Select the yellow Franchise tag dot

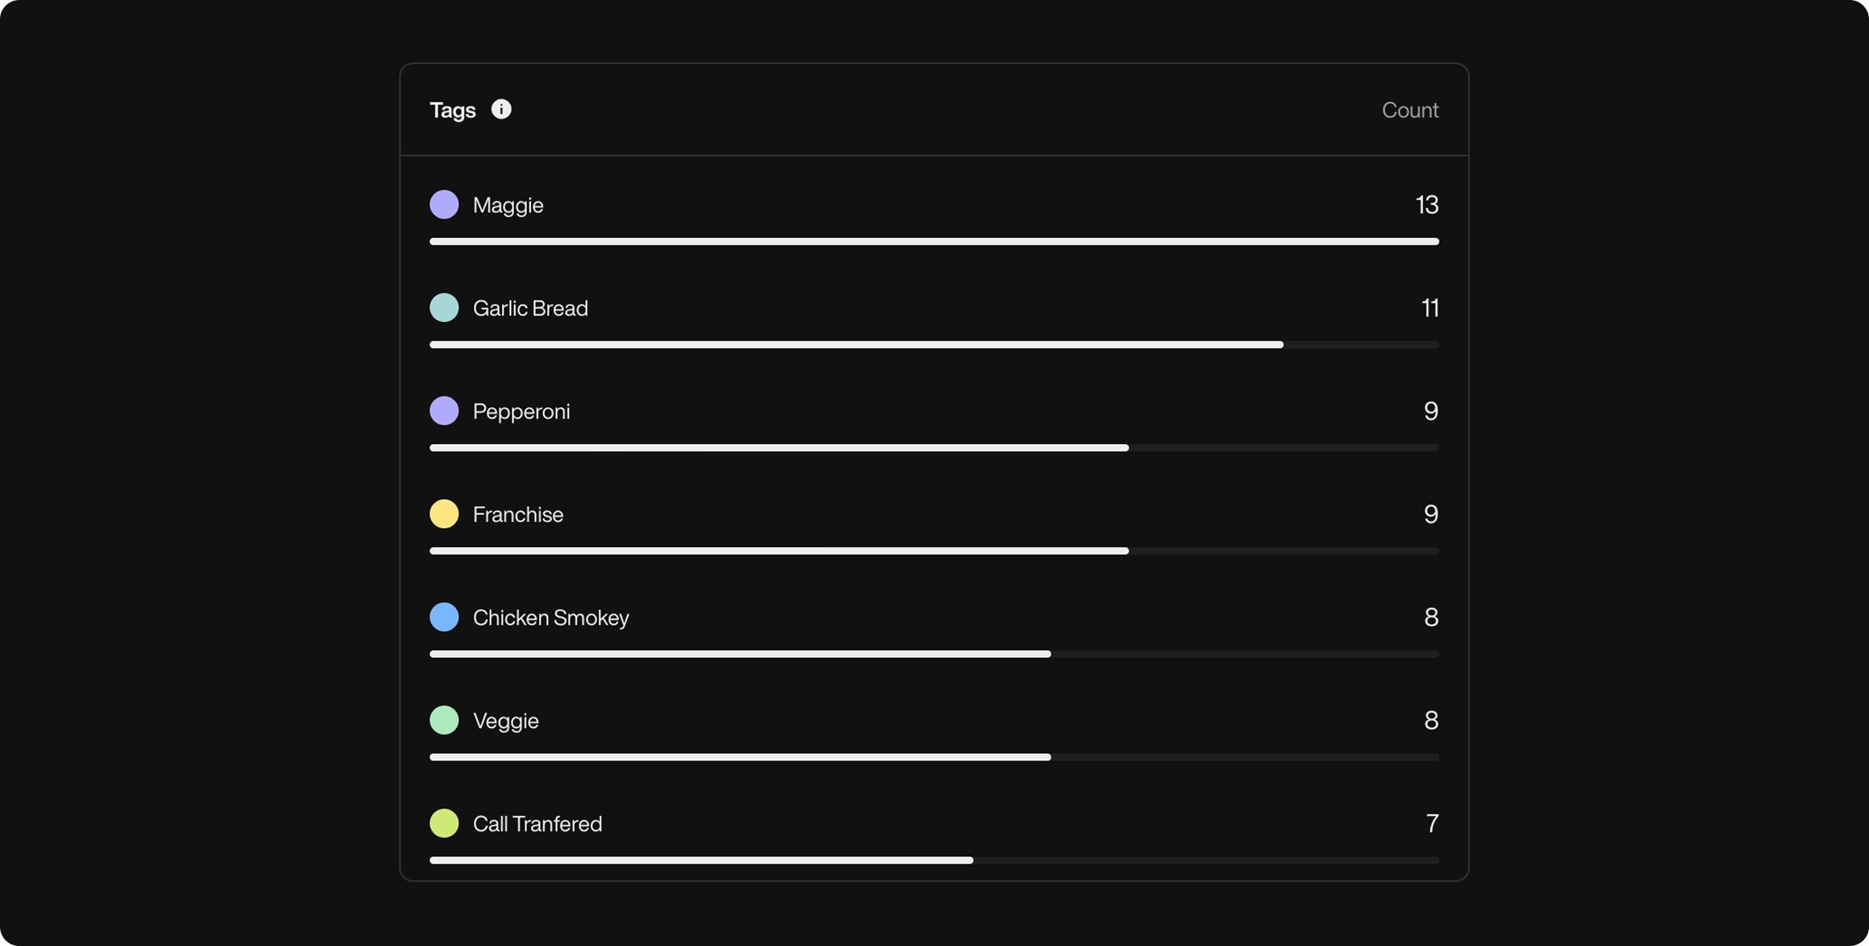tap(444, 514)
